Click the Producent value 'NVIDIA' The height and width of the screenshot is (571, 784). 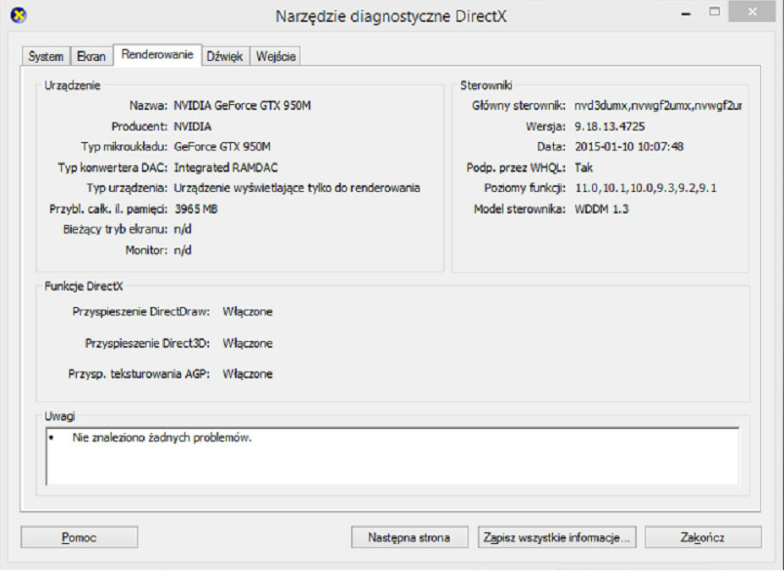(x=193, y=127)
